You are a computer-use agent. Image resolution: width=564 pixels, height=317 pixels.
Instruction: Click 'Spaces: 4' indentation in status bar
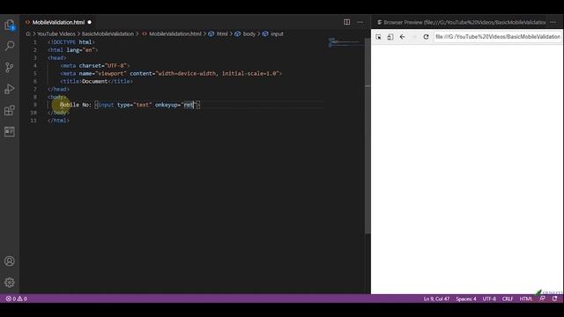click(466, 299)
